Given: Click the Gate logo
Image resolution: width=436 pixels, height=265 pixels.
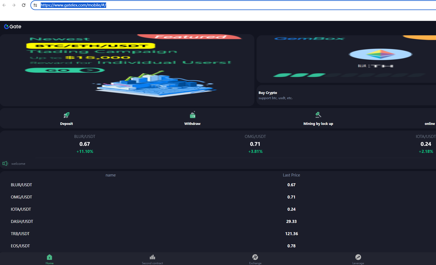Looking at the screenshot, I should coord(13,26).
